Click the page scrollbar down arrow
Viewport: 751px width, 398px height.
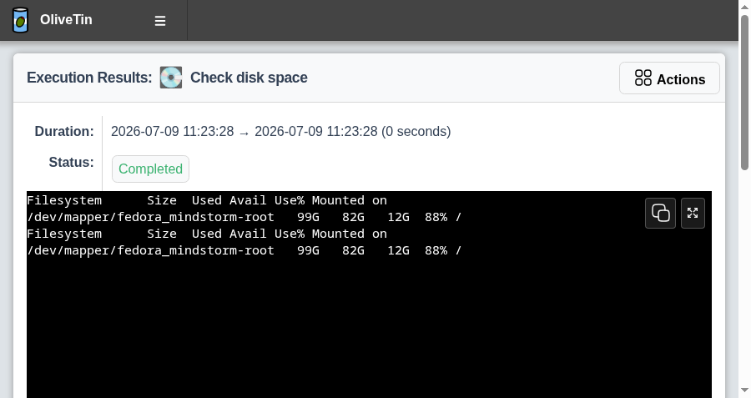(x=745, y=390)
